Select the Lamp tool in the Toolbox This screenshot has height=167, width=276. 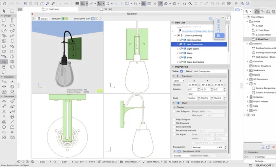[12, 62]
